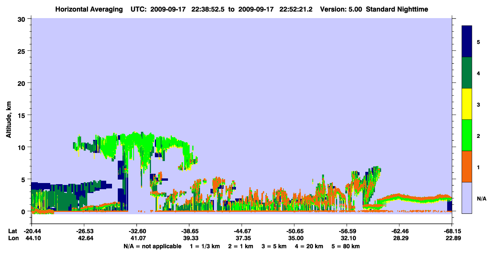Click the dark blue colorbar segment labeled 5
The height and width of the screenshot is (257, 502).
tap(467, 42)
